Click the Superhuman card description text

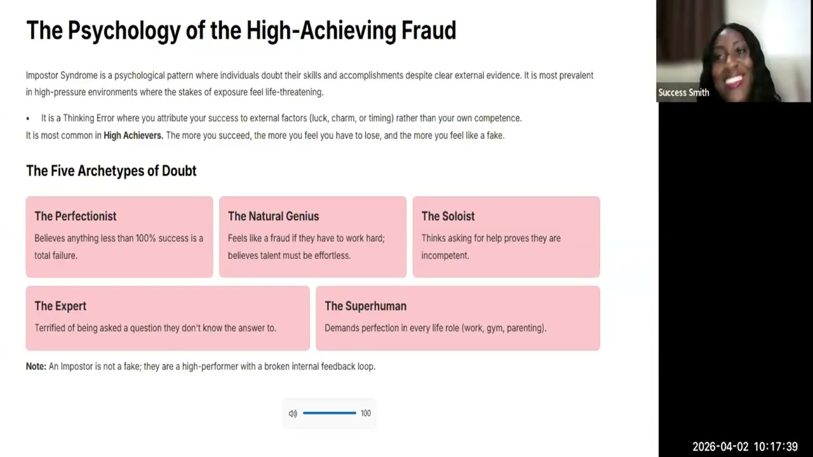pos(435,328)
